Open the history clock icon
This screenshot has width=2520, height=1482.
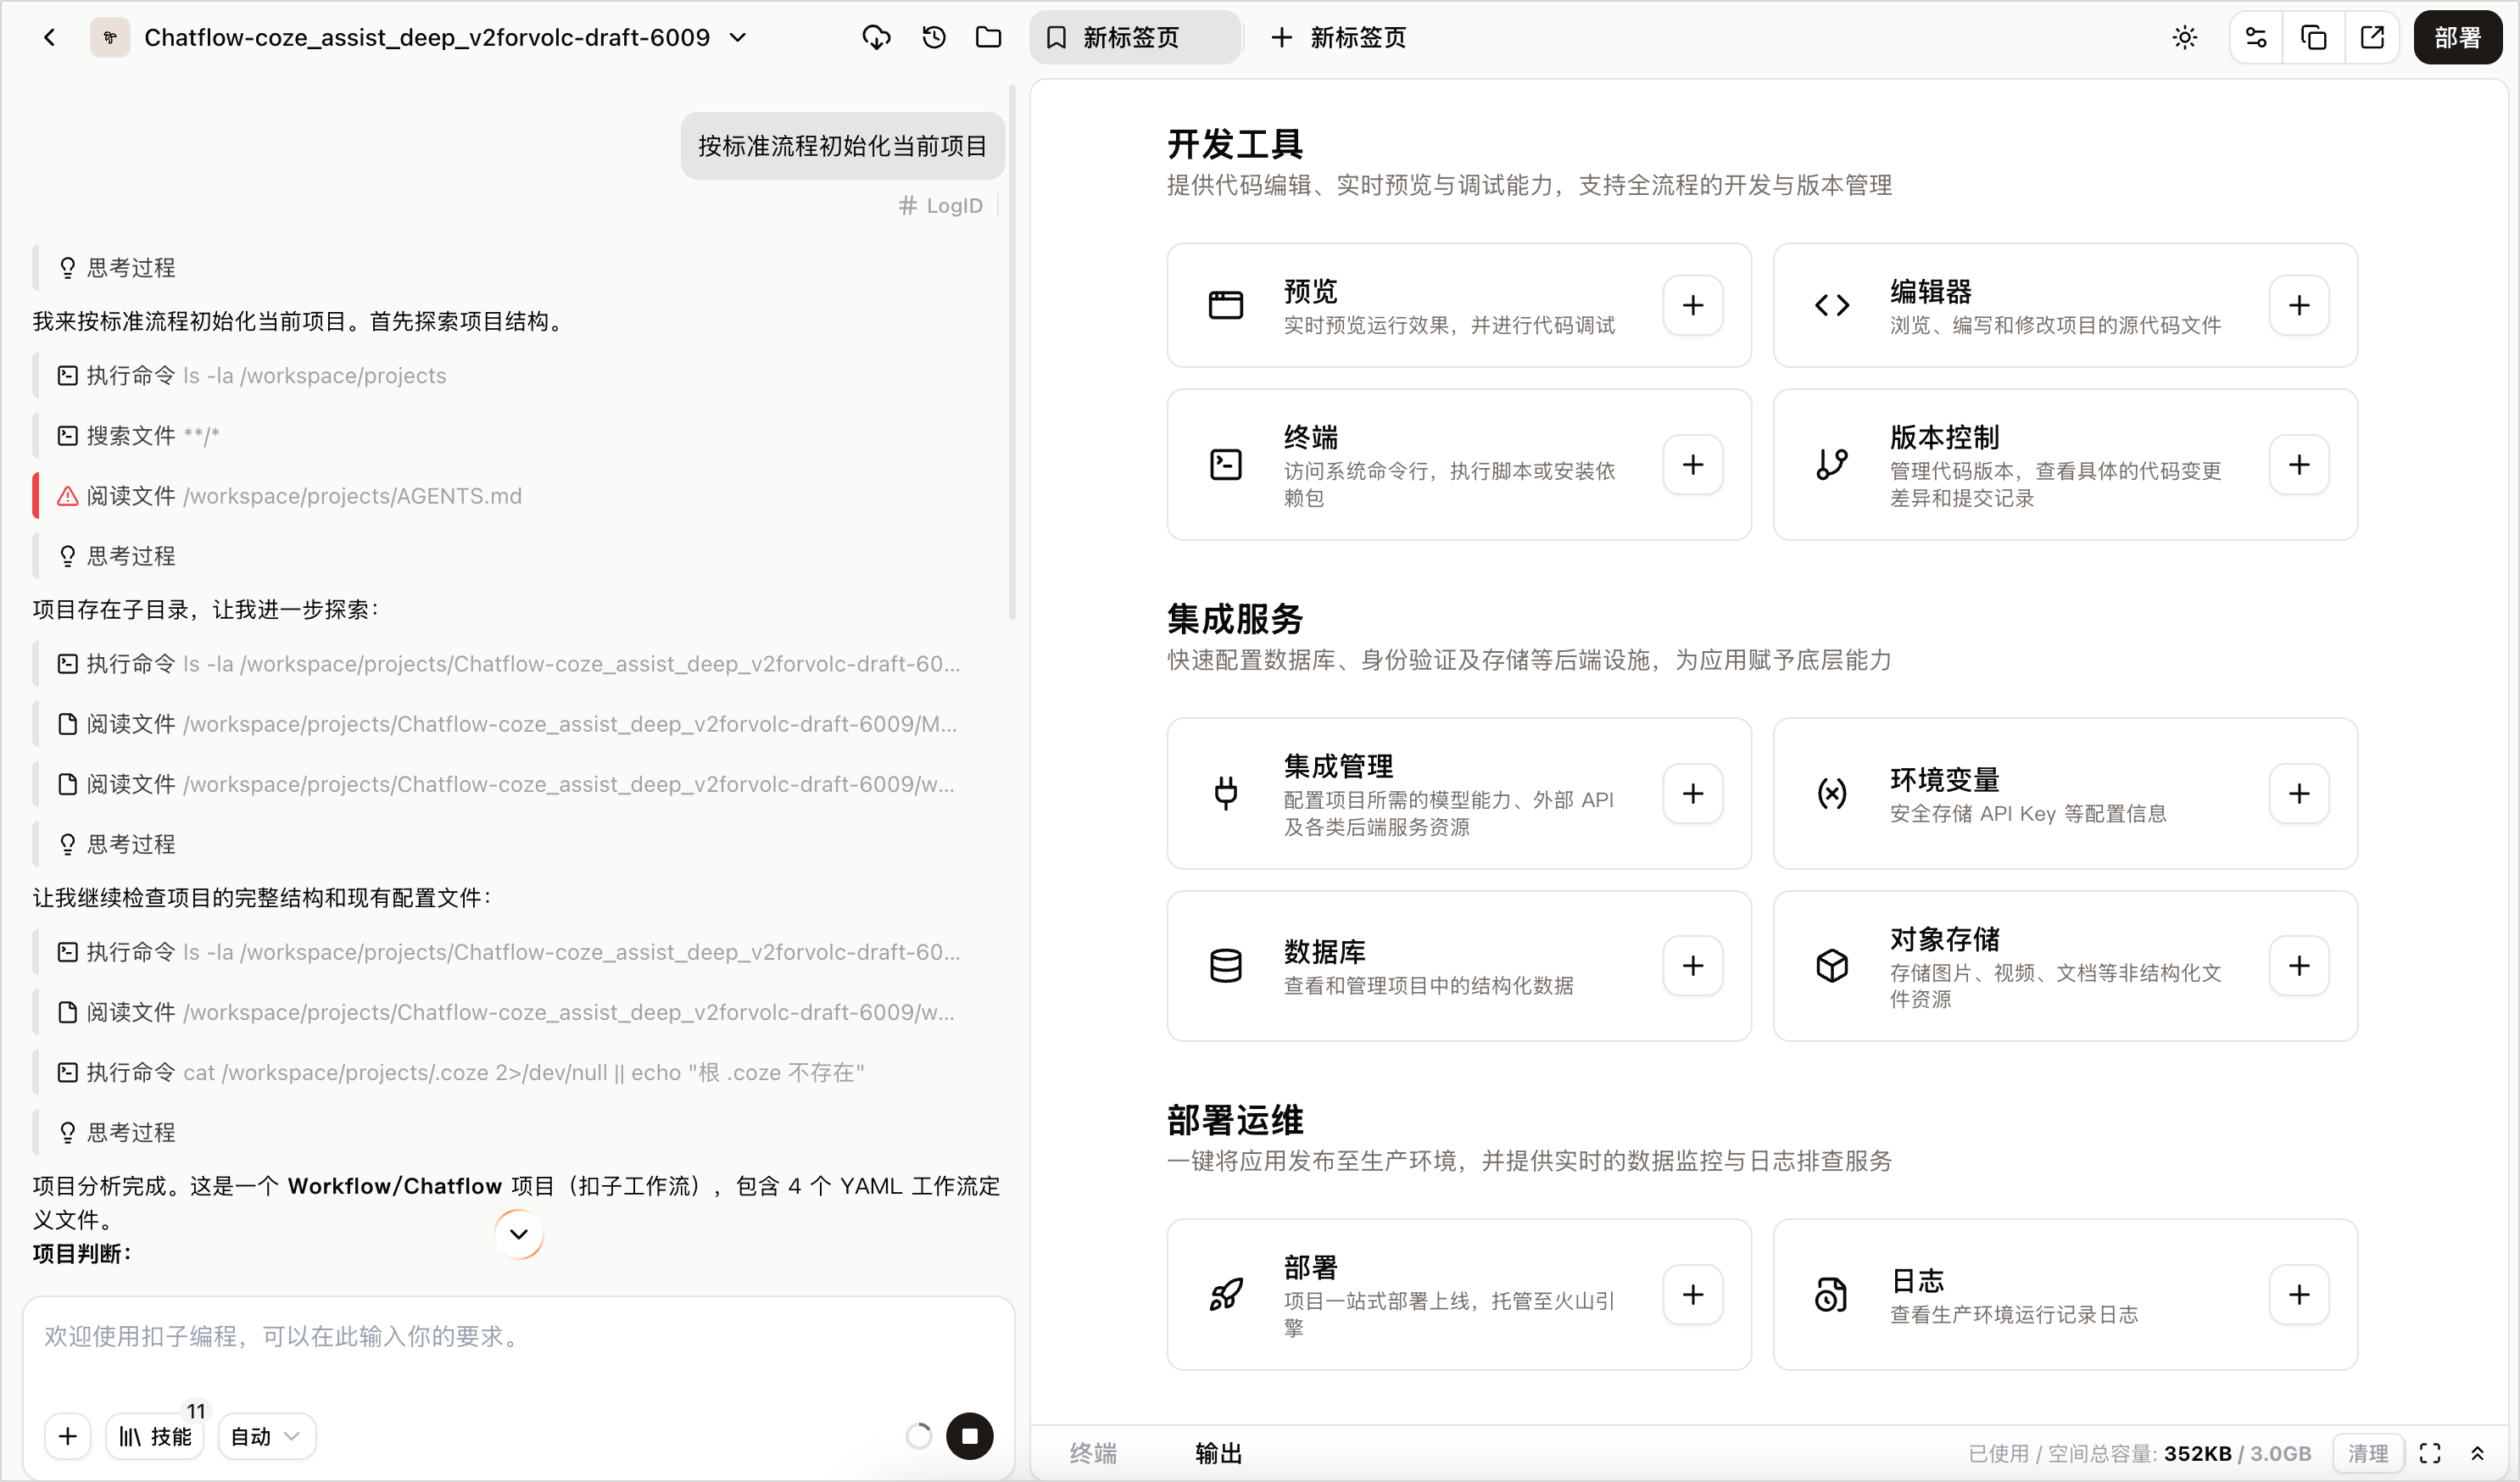pos(934,38)
